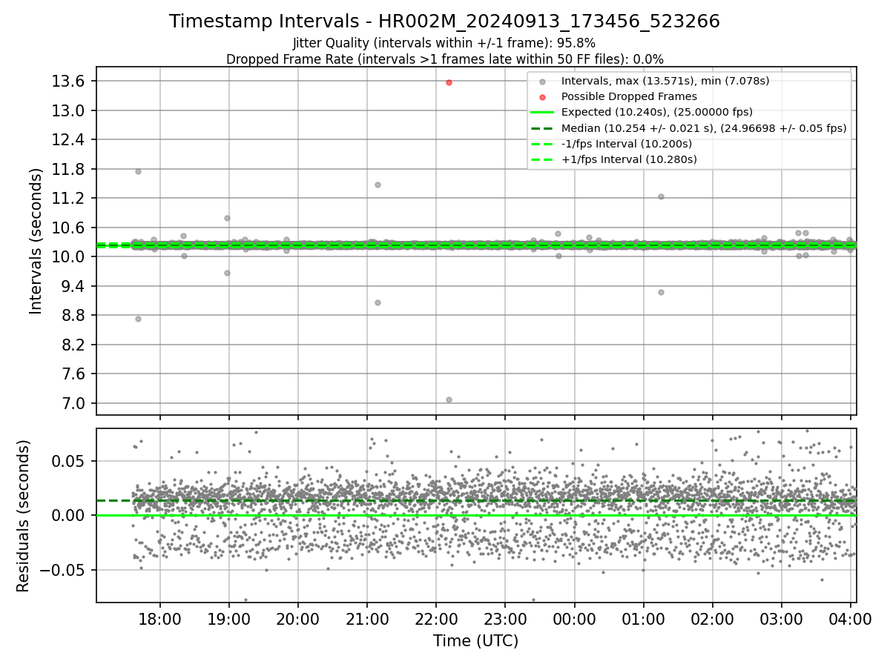Click the '02:00' x-axis tick label
Screen dimensions: 890x667
pyautogui.click(x=713, y=619)
